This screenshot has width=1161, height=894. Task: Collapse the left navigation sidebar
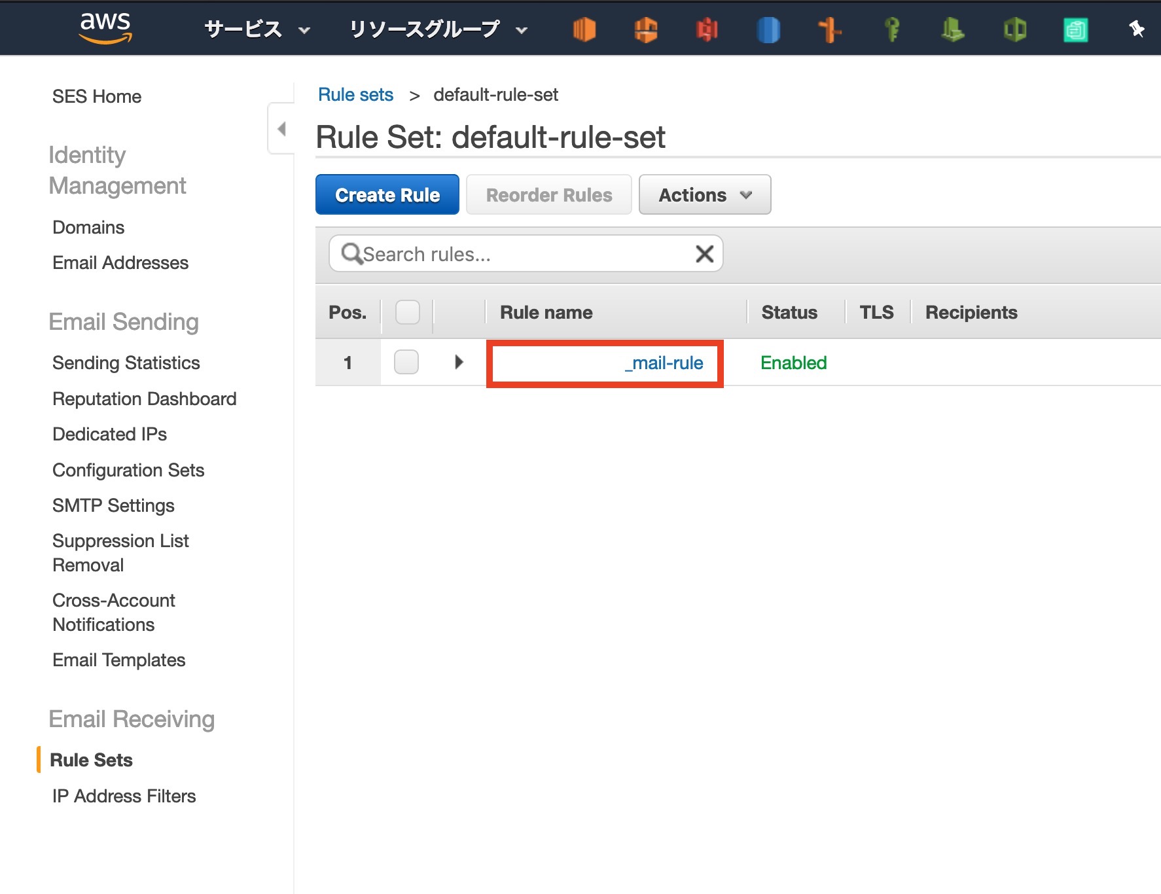pyautogui.click(x=281, y=129)
